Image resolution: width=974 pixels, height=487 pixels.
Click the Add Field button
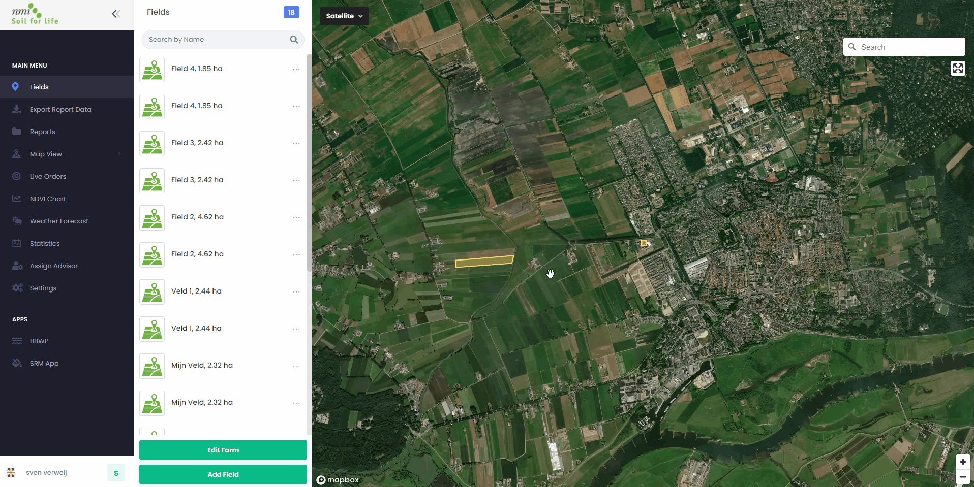[x=223, y=474]
